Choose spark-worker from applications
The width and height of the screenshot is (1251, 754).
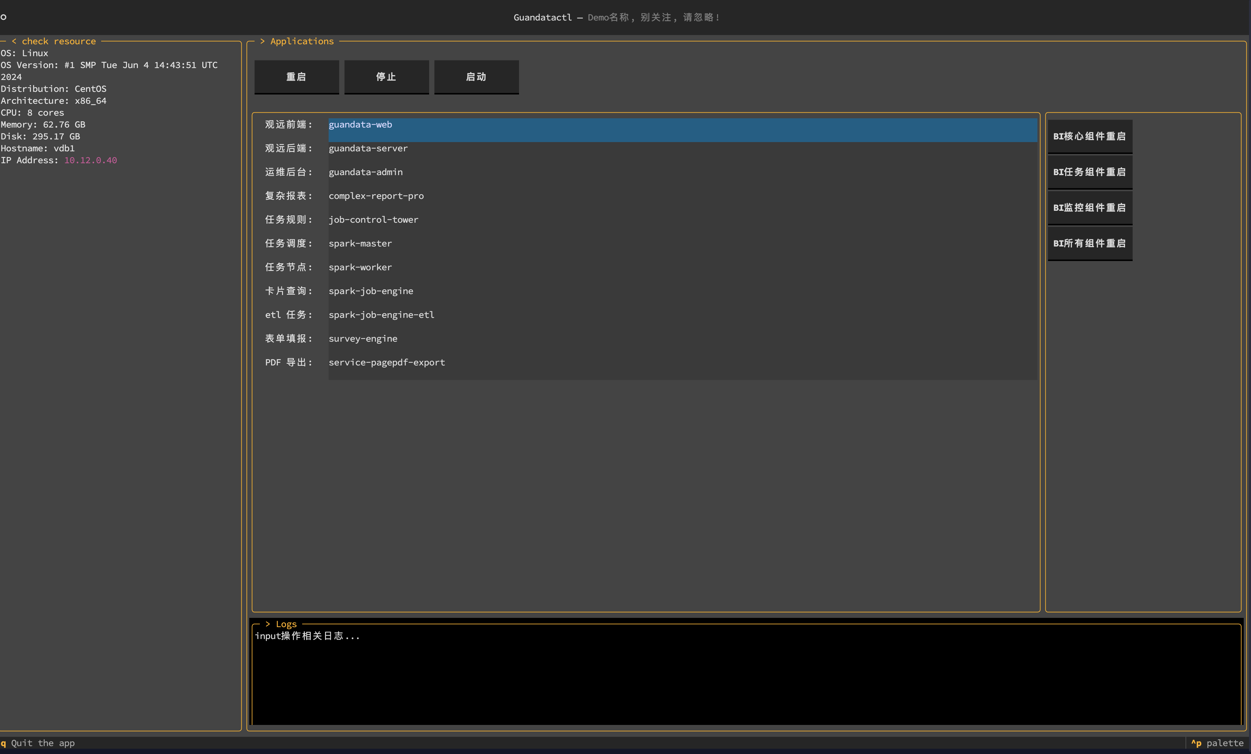click(360, 267)
